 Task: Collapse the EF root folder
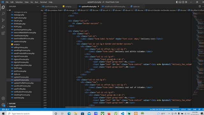coord(24,10)
